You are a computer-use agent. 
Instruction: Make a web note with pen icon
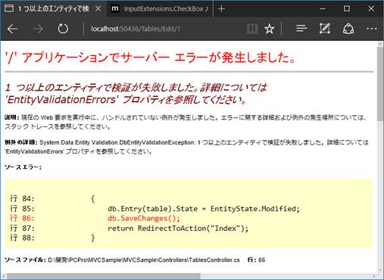tap(325, 29)
